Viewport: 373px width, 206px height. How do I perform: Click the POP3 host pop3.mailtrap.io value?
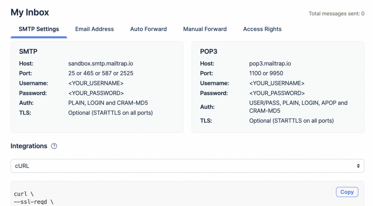point(270,64)
